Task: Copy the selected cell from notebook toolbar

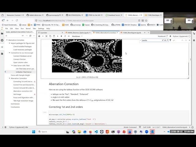Action: click(50, 36)
